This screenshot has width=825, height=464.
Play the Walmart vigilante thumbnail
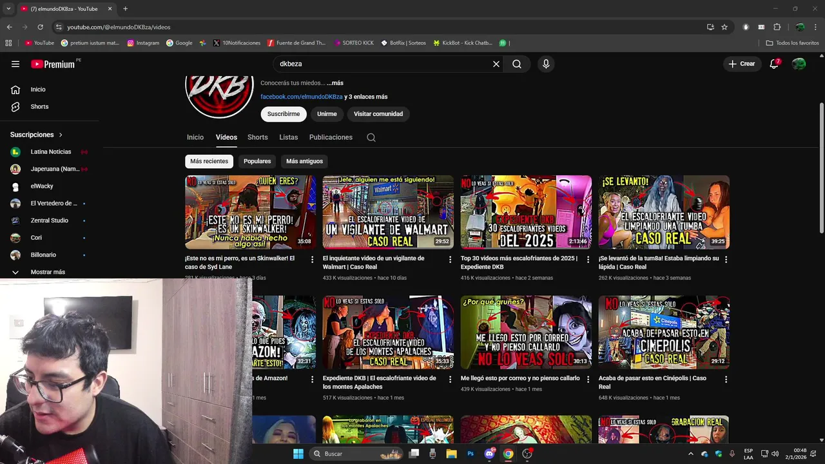pyautogui.click(x=388, y=212)
